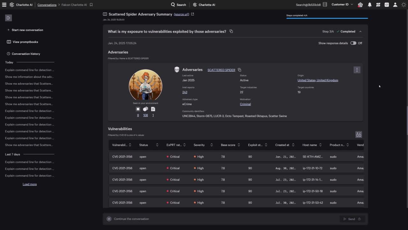Open the user profile icon
Viewport: 408px width, 230px height.
(x=395, y=5)
